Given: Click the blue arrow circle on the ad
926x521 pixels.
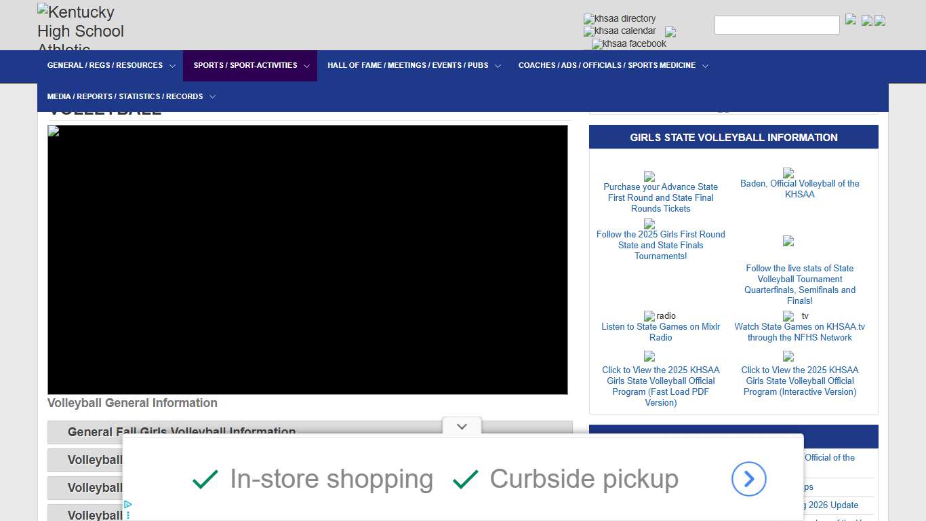Looking at the screenshot, I should click(748, 479).
